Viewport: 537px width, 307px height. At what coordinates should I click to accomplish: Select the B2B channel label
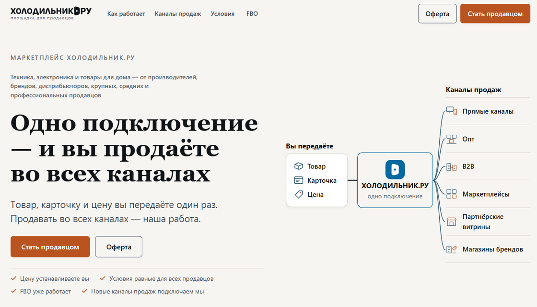click(x=468, y=166)
